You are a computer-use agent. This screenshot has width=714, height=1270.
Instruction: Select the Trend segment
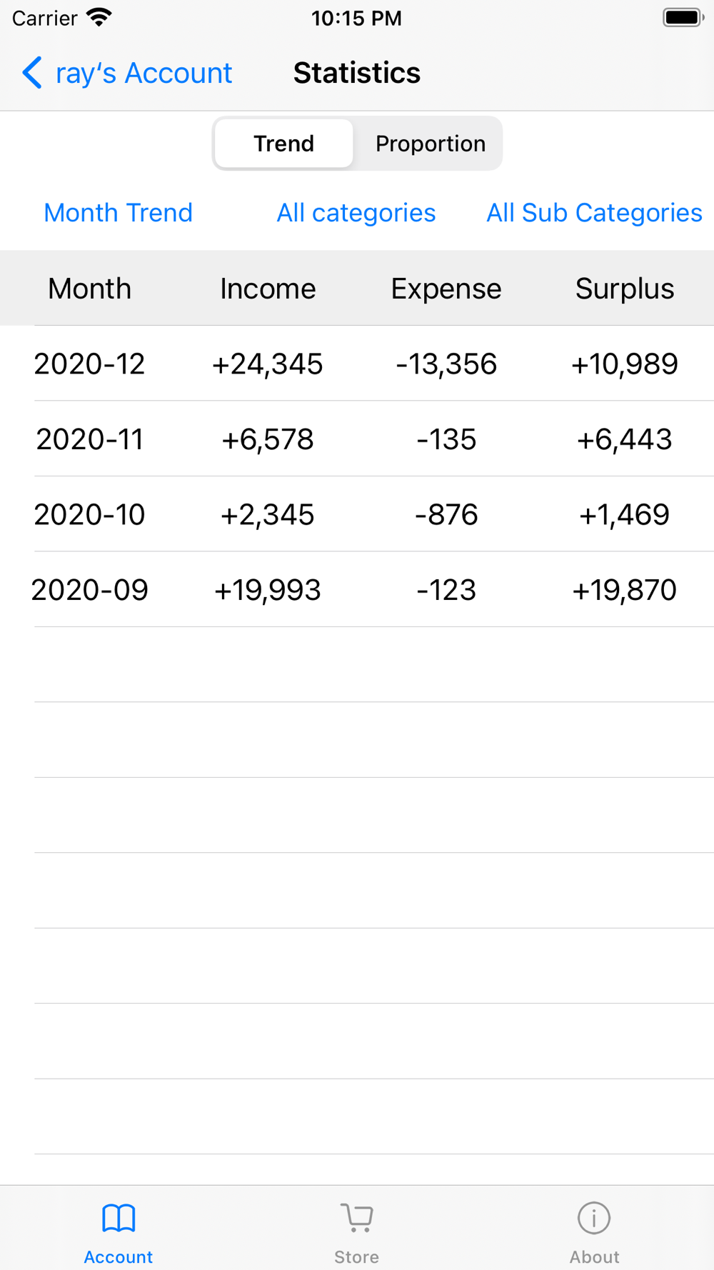(x=284, y=144)
